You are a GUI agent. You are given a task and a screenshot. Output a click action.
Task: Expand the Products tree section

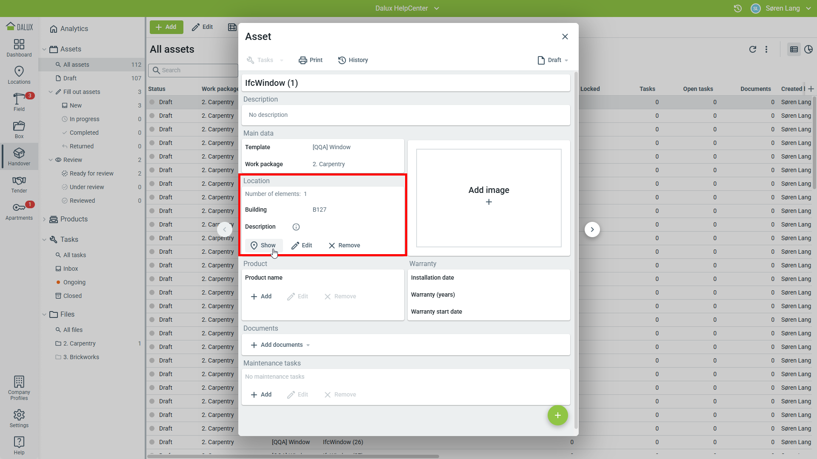(44, 219)
